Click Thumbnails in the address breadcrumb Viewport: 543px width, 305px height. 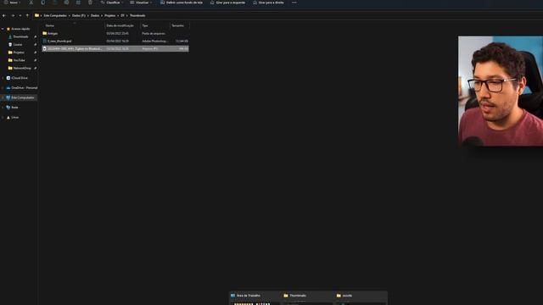(x=137, y=15)
